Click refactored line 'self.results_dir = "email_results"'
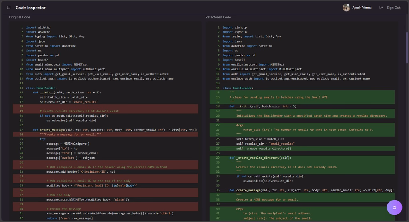 [265, 144]
